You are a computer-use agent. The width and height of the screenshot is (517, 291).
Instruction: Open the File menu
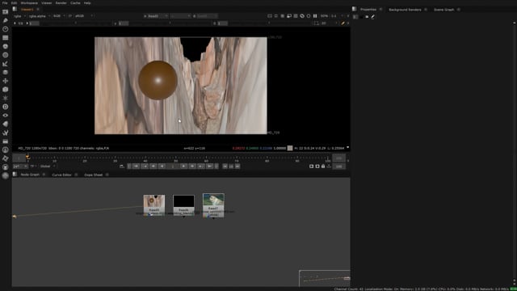tap(5, 2)
